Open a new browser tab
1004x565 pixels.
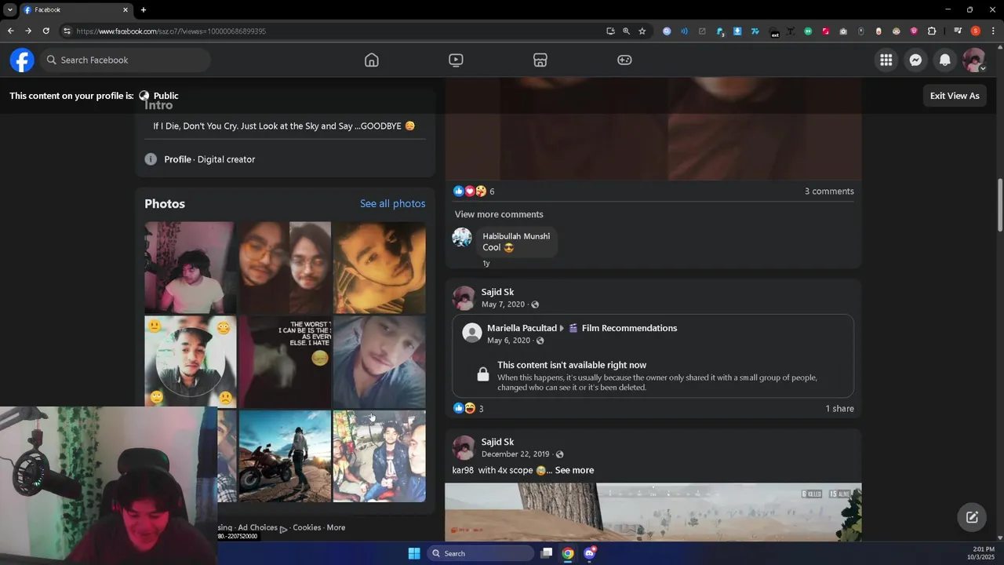click(143, 10)
